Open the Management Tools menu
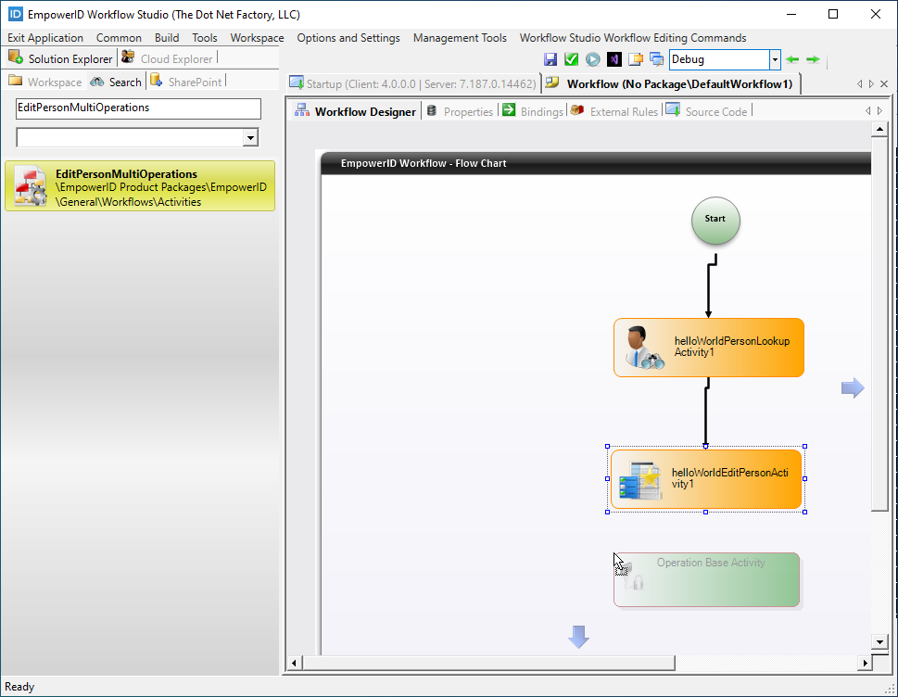This screenshot has width=898, height=697. (460, 38)
